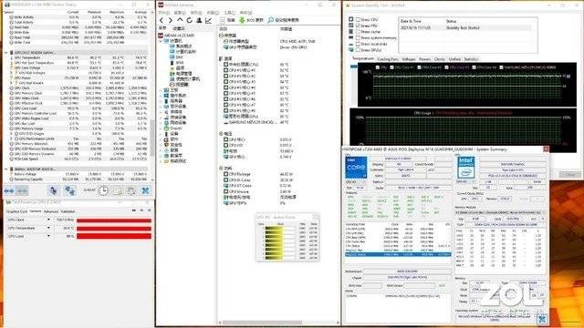Viewport: 584px width, 328px height.
Task: Switch to Cooling Fans tab in Stability Test
Action: (388, 59)
